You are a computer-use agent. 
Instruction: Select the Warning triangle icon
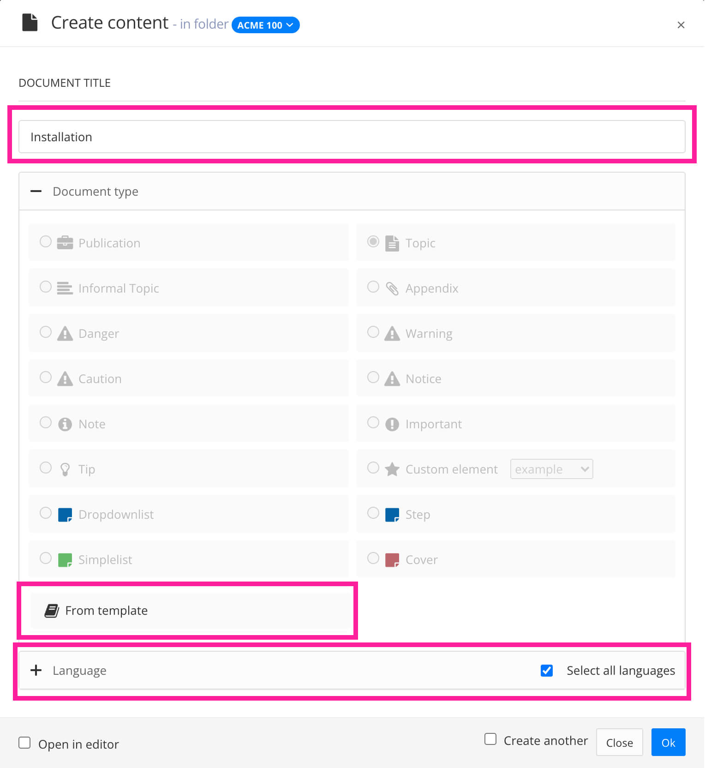click(392, 332)
